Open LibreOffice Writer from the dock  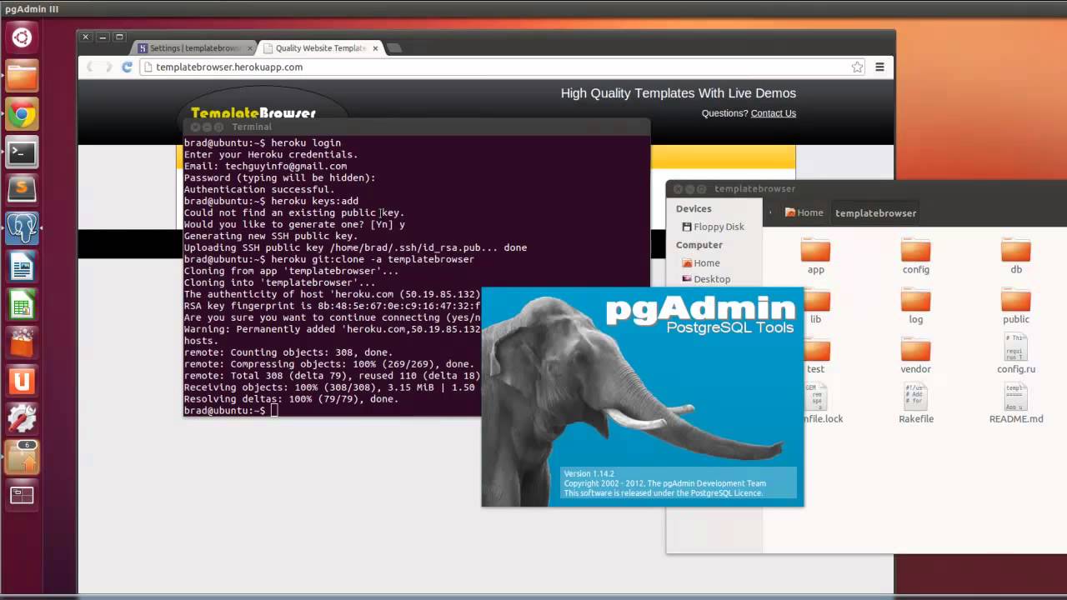click(22, 267)
